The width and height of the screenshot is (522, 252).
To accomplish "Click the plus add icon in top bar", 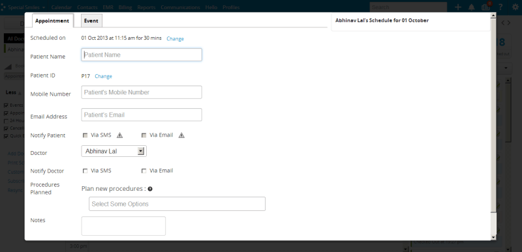I will 458,7.
